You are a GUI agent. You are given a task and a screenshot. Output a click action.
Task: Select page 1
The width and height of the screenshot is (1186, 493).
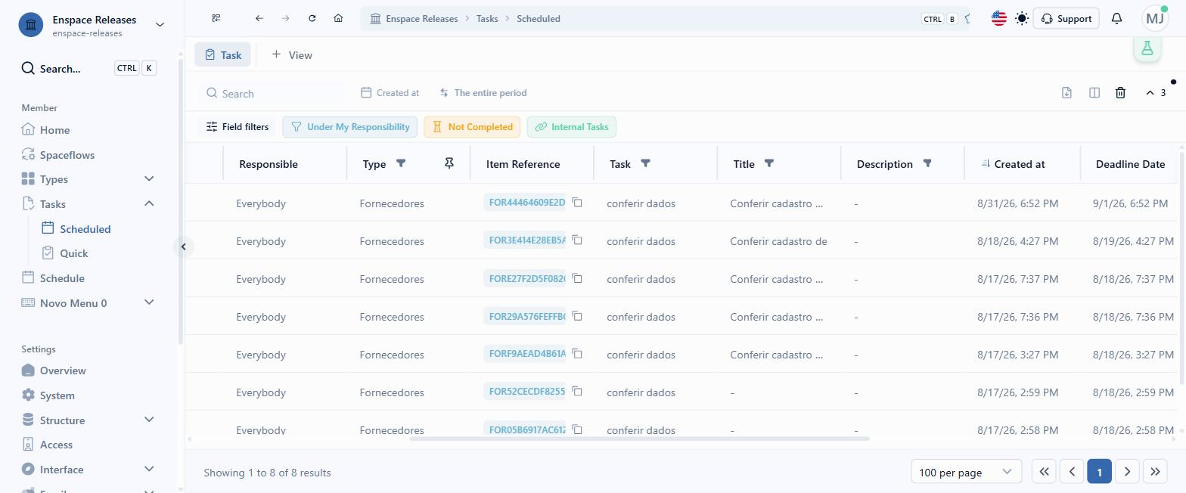(1099, 472)
